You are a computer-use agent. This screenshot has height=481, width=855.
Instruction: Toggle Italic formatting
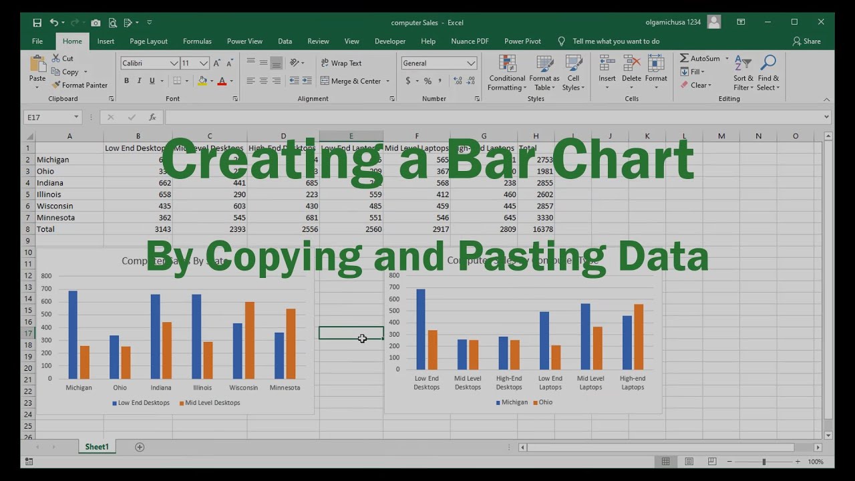(139, 81)
